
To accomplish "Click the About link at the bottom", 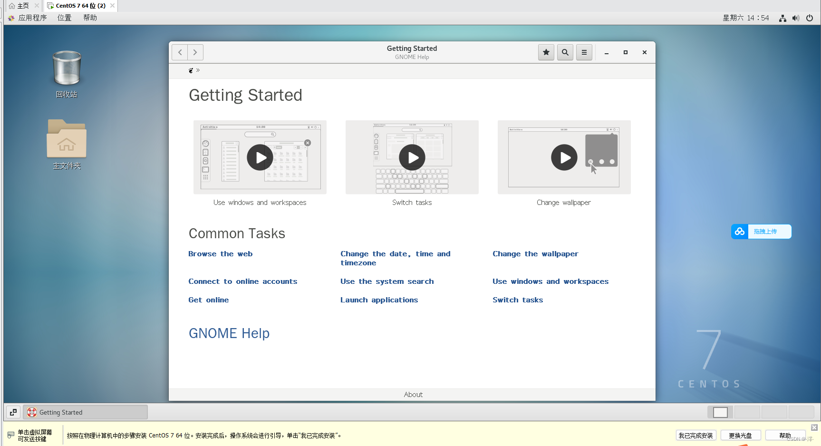I will [x=413, y=395].
